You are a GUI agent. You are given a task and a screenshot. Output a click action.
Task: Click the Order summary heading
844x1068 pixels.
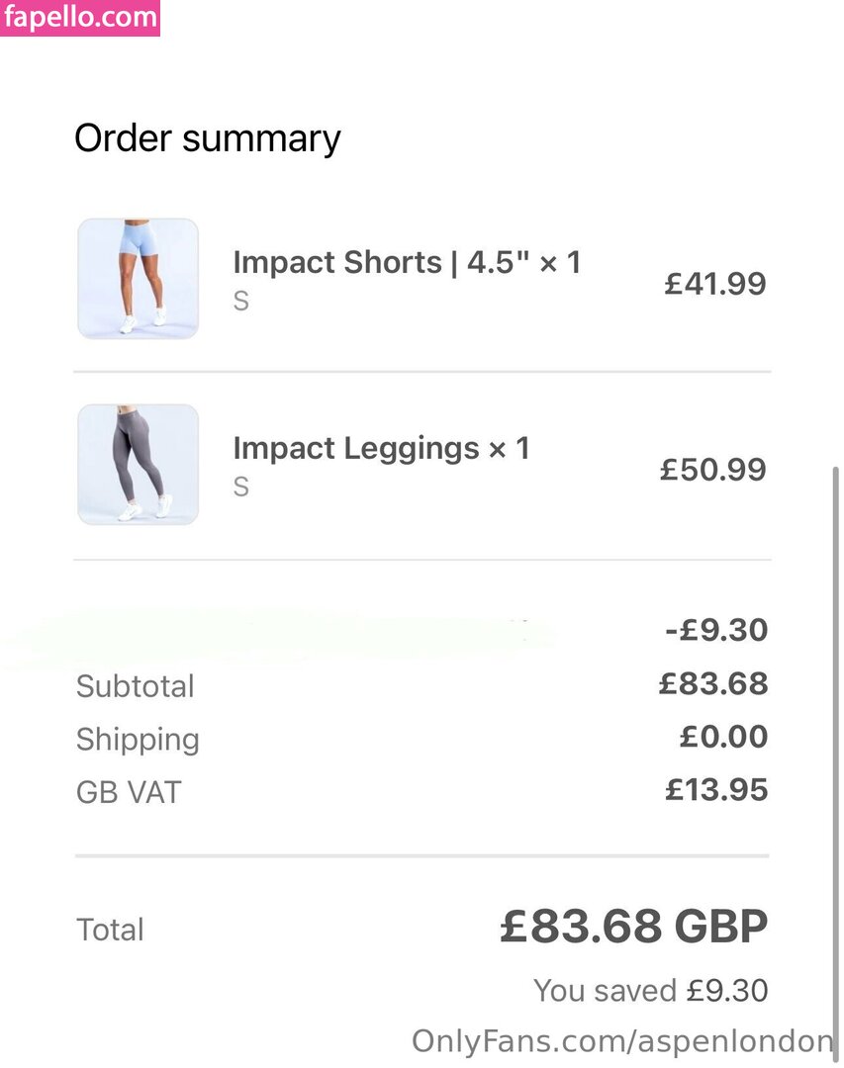207,139
